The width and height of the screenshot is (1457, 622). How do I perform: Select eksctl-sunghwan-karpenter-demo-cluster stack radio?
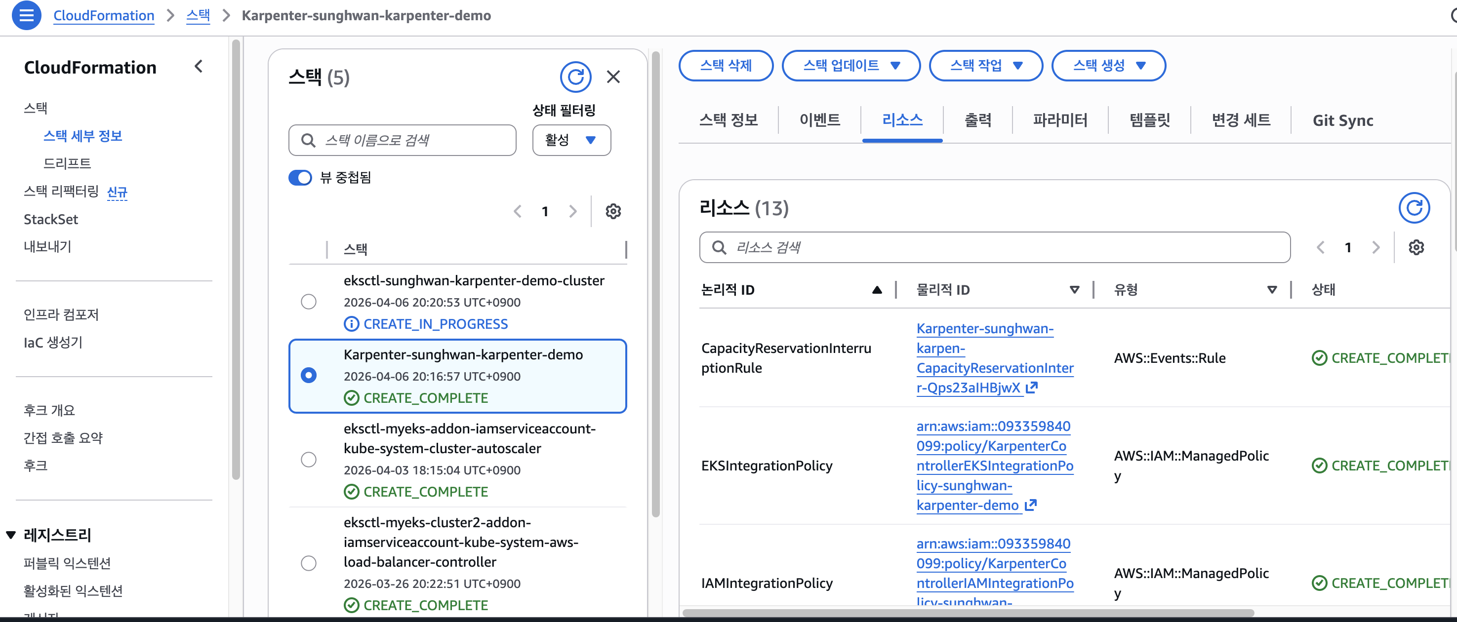tap(309, 302)
